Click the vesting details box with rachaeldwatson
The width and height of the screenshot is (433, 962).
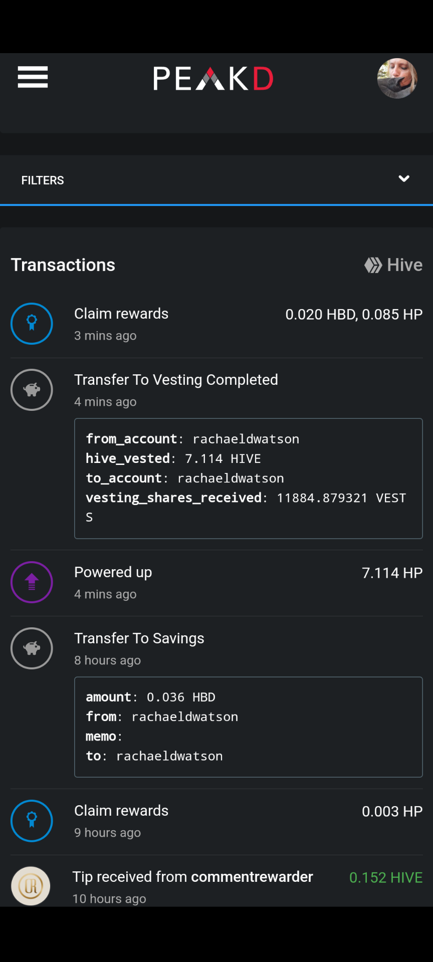pos(249,478)
